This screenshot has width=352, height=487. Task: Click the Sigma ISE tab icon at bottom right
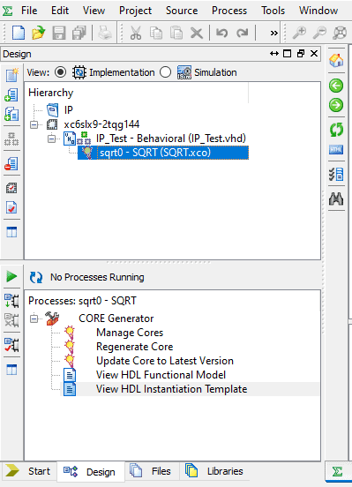(337, 471)
